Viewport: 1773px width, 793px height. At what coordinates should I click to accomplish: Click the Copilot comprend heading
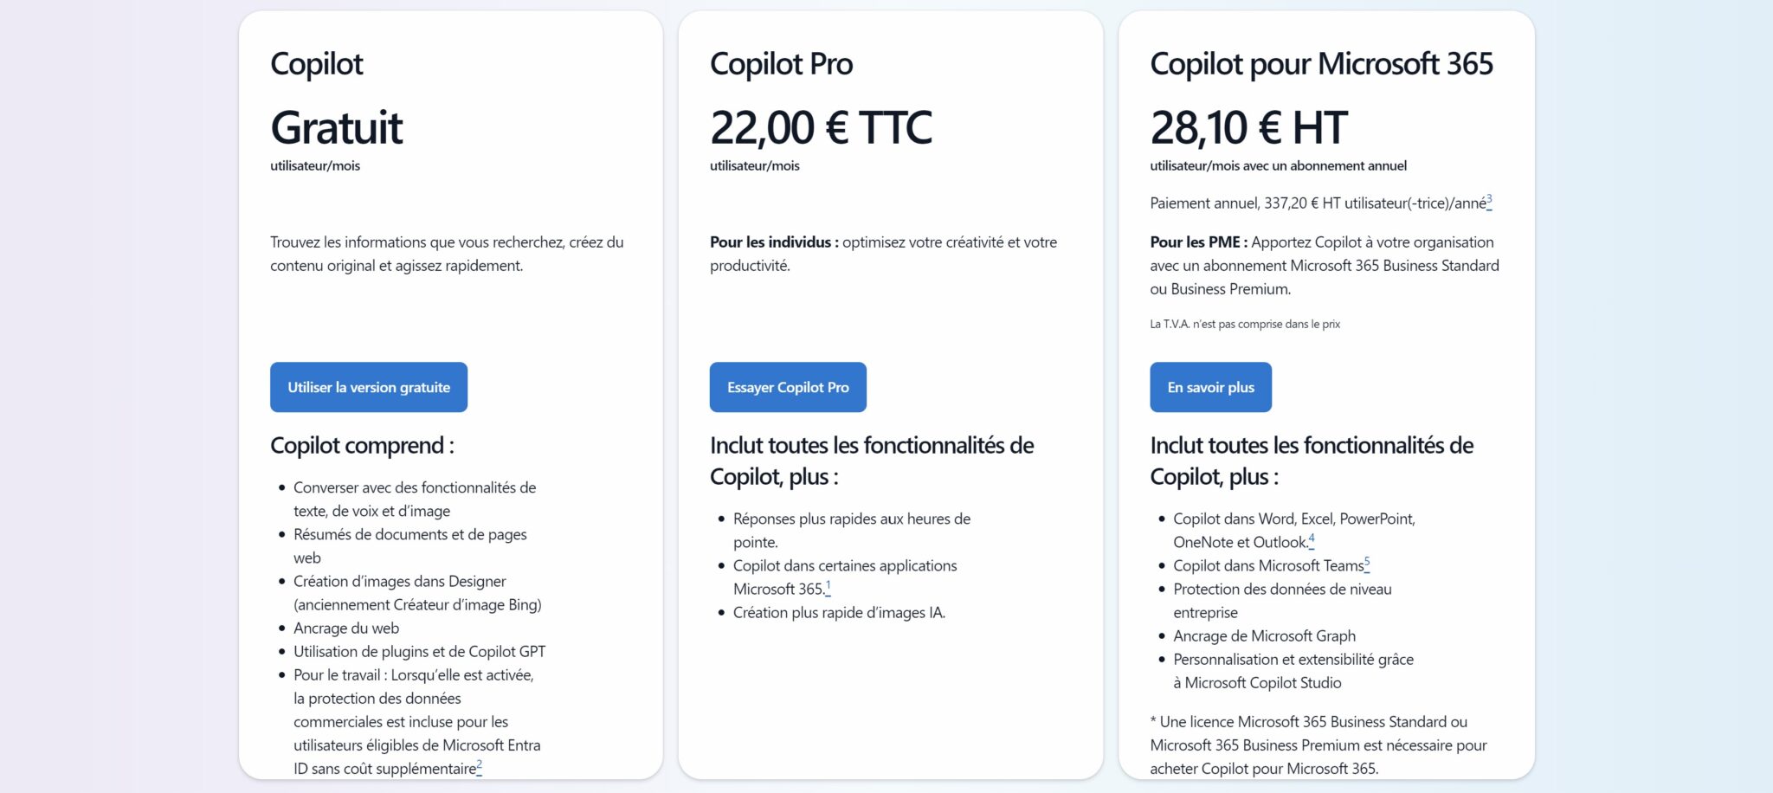coord(362,445)
